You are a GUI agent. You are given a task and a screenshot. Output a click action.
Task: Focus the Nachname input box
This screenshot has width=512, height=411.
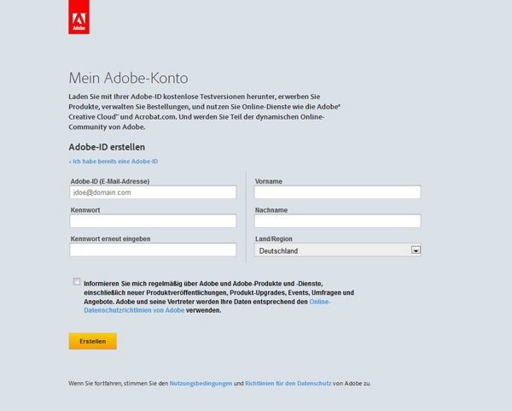pyautogui.click(x=337, y=221)
